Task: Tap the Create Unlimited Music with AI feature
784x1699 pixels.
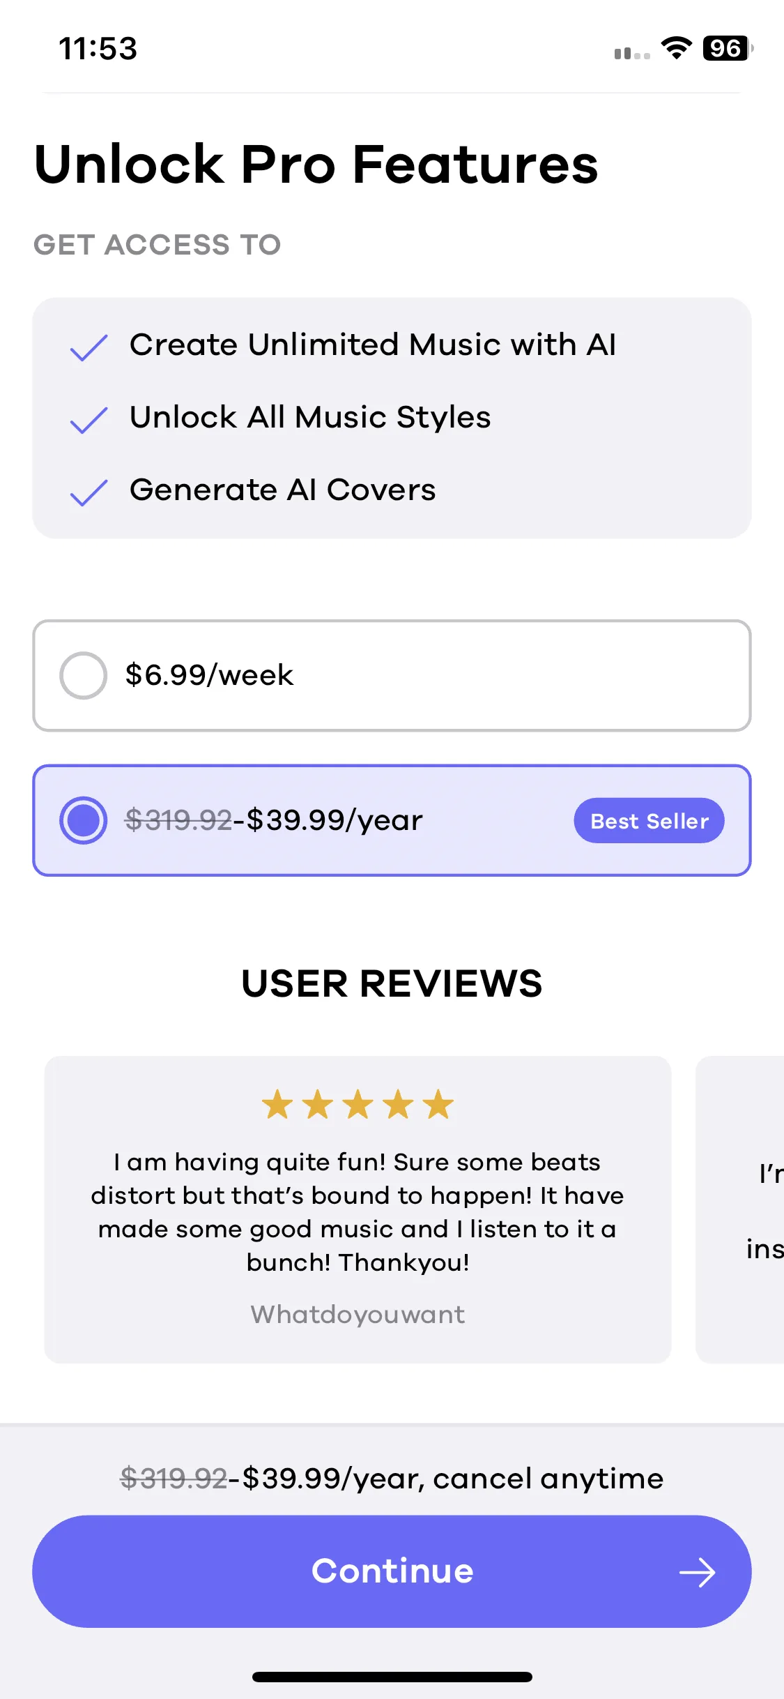Action: point(373,345)
